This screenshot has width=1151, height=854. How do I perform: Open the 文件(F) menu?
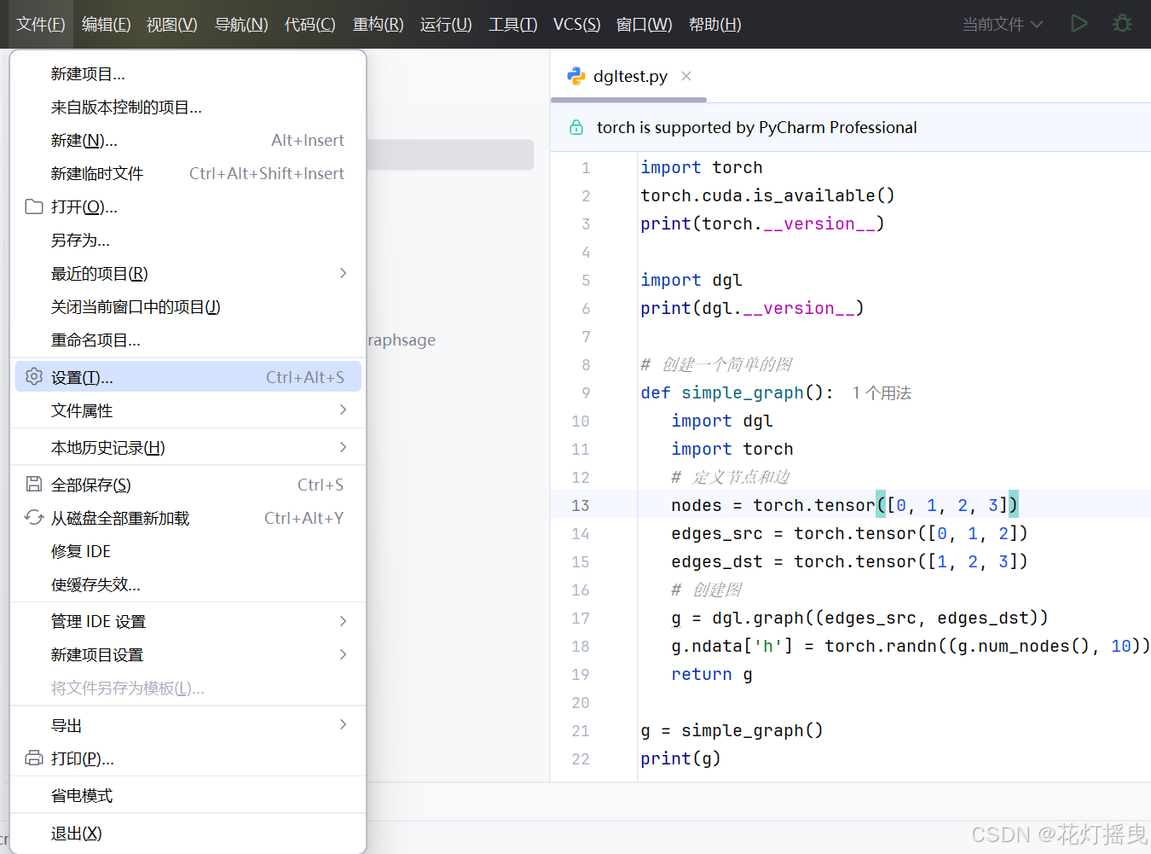tap(41, 25)
